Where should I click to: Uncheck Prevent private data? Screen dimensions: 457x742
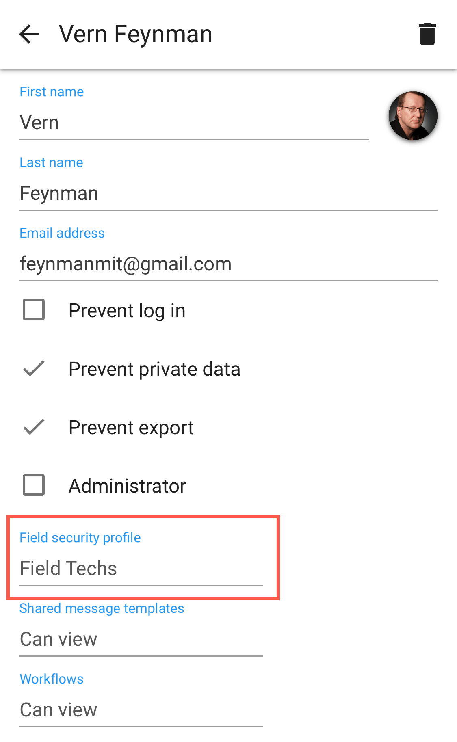click(x=34, y=368)
